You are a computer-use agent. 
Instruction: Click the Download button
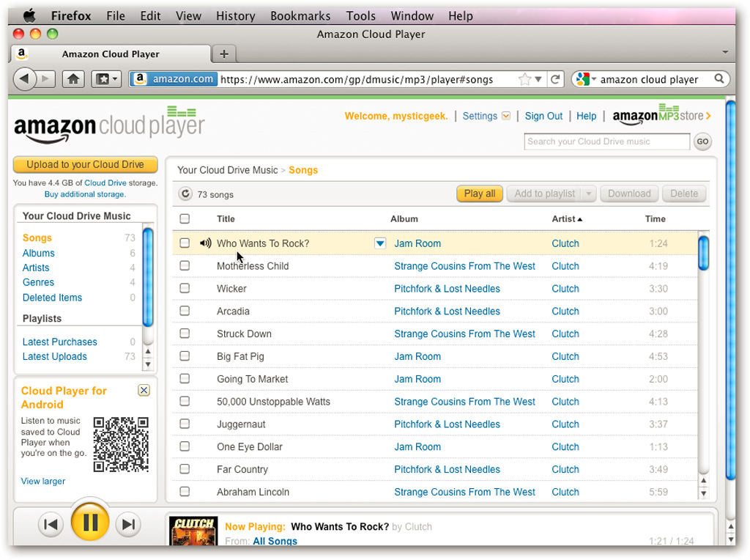(629, 194)
